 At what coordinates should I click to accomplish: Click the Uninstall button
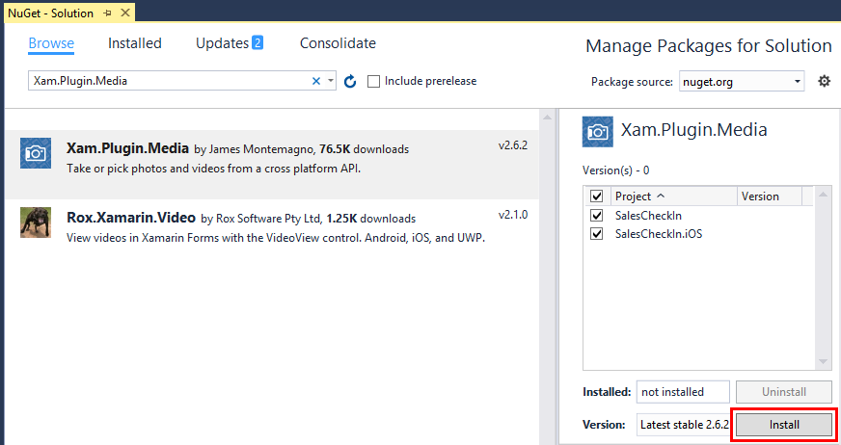[x=784, y=391]
